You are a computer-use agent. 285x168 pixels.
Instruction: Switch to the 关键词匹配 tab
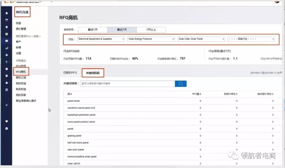coord(93,72)
